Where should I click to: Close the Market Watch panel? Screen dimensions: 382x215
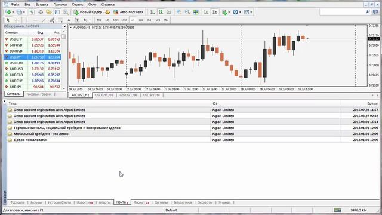coord(64,26)
